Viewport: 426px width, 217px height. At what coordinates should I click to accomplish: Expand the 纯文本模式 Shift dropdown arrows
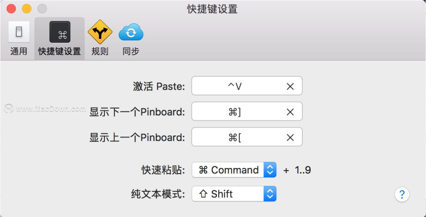[270, 194]
